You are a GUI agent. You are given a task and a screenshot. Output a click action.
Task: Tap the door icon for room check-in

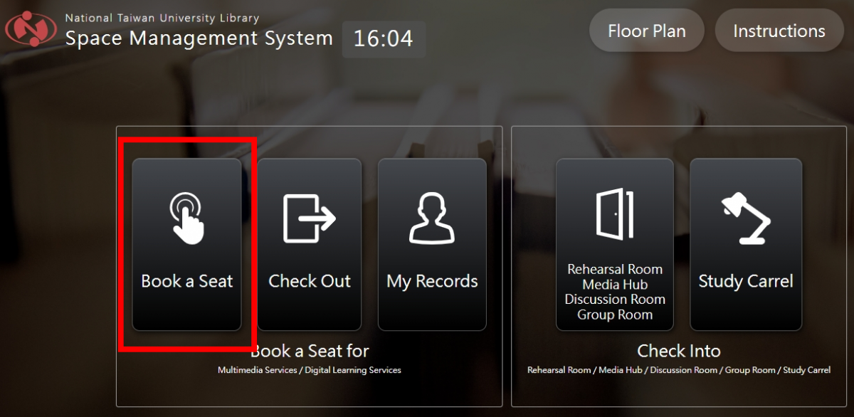coord(615,213)
